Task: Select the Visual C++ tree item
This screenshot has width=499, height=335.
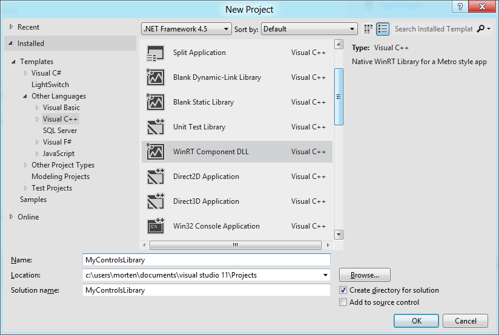Action: point(60,119)
